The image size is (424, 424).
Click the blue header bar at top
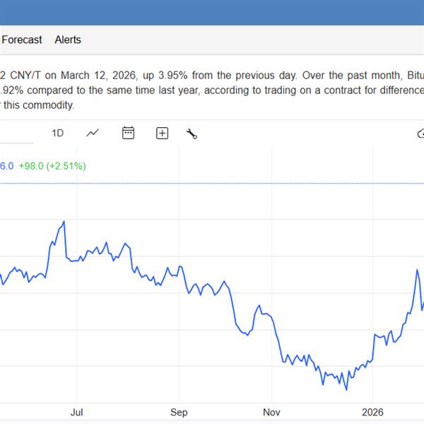tap(212, 13)
